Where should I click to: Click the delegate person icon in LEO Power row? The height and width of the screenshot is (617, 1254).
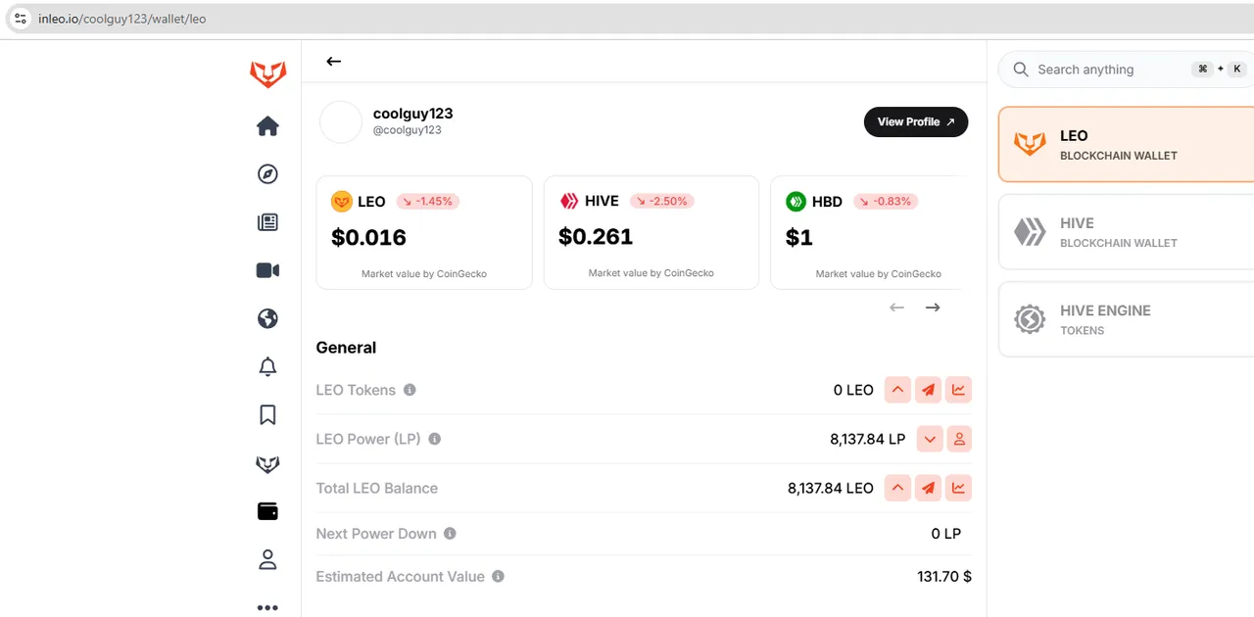(x=959, y=439)
